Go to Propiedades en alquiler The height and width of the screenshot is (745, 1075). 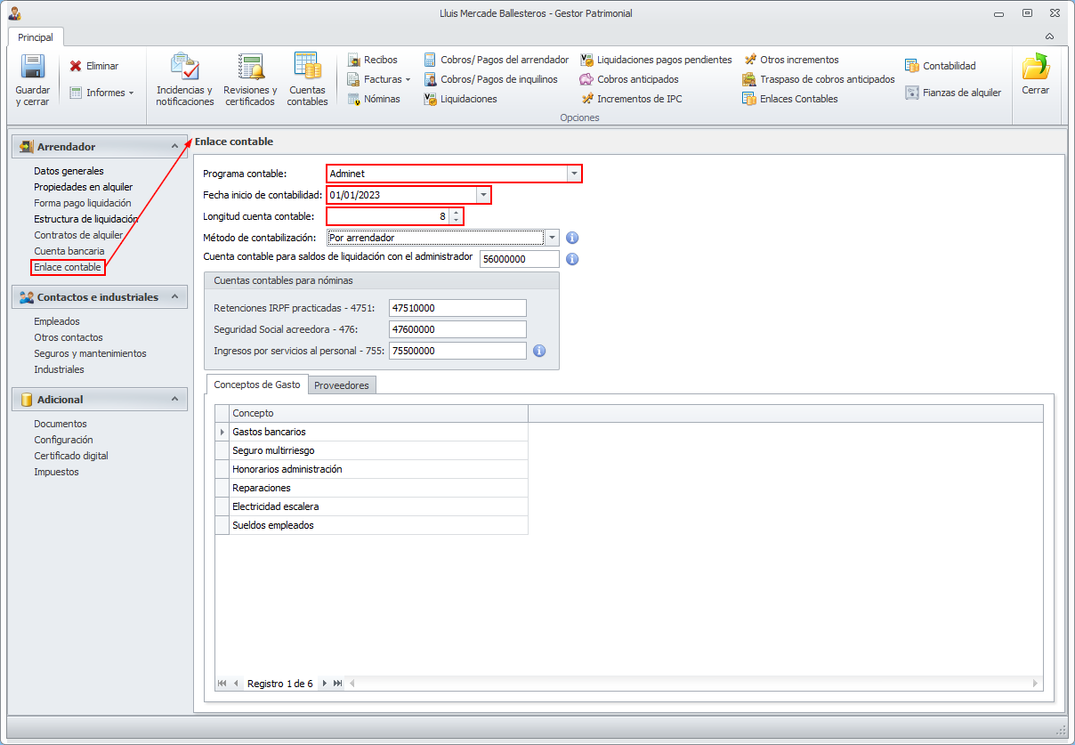coord(84,187)
